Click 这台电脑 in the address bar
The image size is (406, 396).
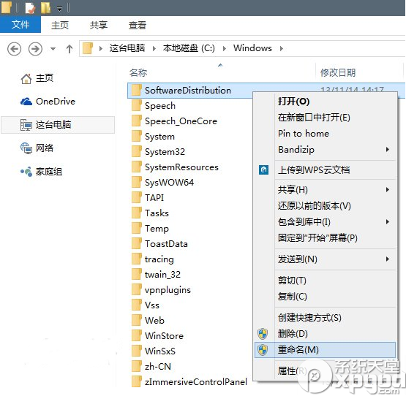click(127, 48)
